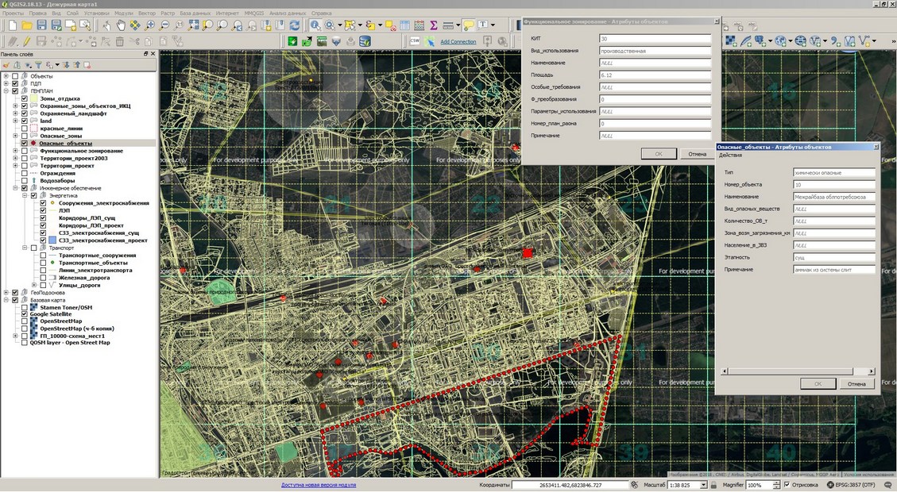Image resolution: width=897 pixels, height=492 pixels.
Task: Open the Вектор menu
Action: point(147,13)
